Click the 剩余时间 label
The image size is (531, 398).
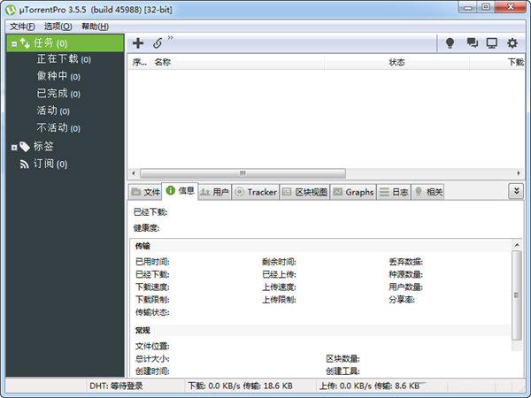click(279, 262)
